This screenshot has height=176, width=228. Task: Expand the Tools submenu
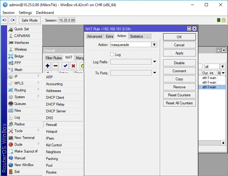pos(39,131)
